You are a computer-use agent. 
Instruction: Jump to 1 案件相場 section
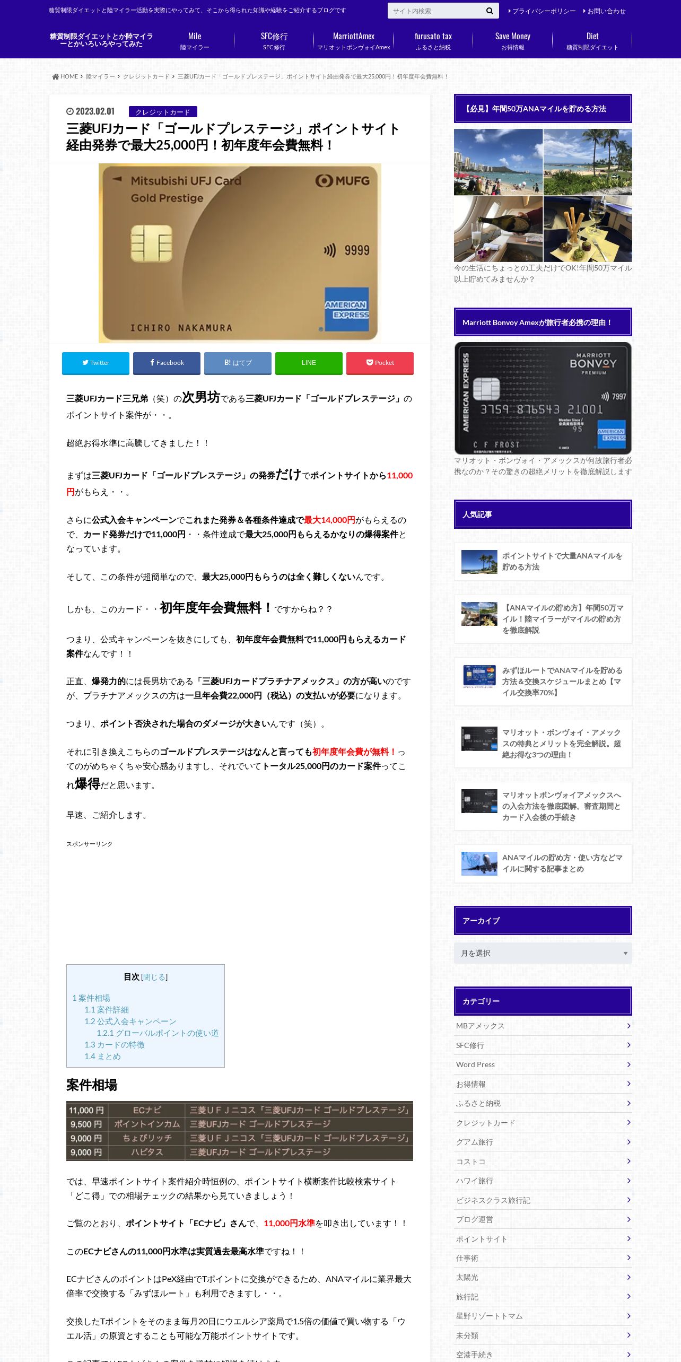point(91,998)
